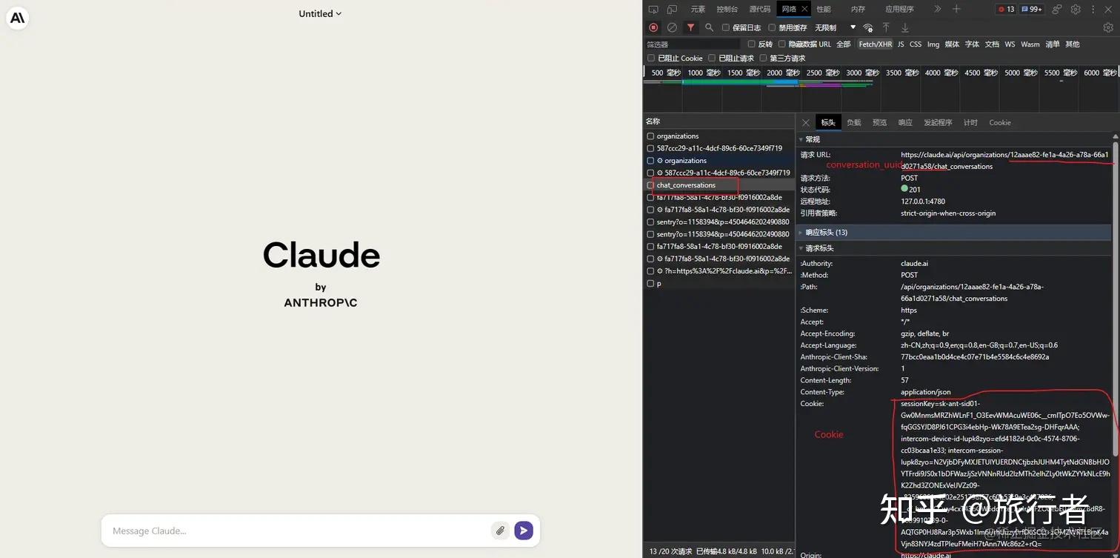Click the plus add tool icon
This screenshot has height=558, width=1120.
pos(956,9)
